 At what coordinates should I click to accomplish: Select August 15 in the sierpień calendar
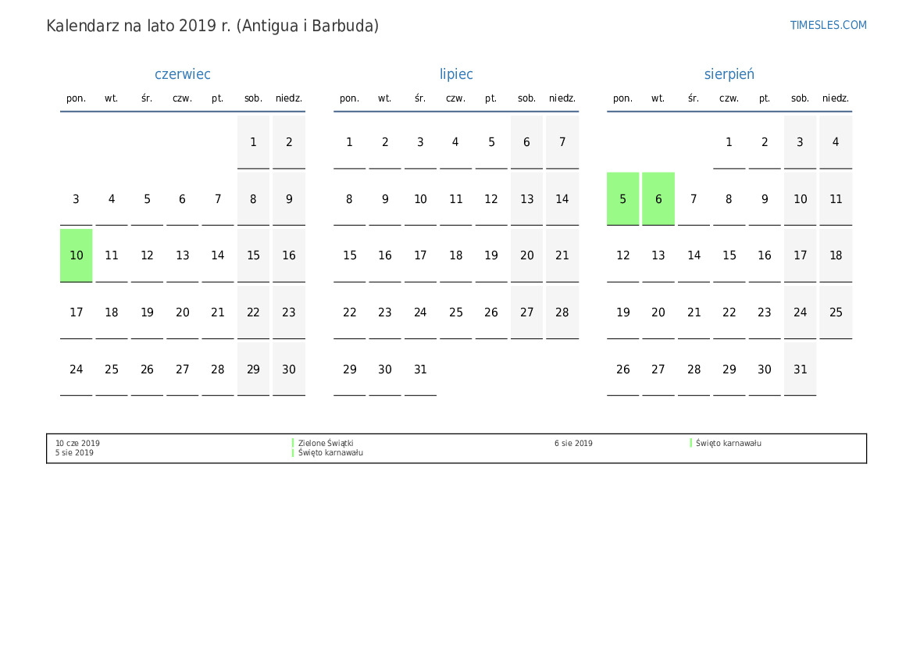click(x=729, y=255)
